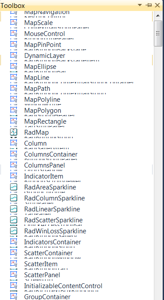Click the Toolbox panel title
Image resolution: width=164 pixels, height=300 pixels.
point(13,6)
